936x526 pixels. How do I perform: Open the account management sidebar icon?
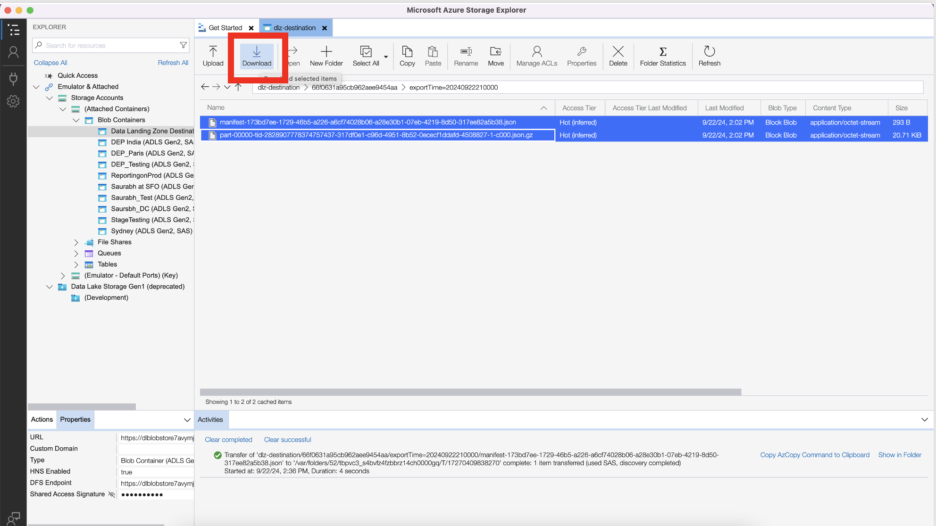[x=13, y=52]
